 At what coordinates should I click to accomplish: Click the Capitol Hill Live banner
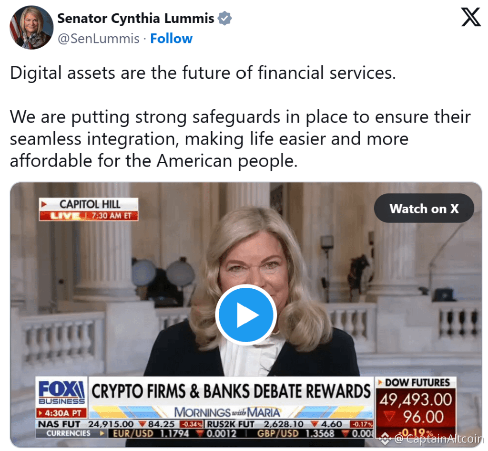(x=89, y=209)
